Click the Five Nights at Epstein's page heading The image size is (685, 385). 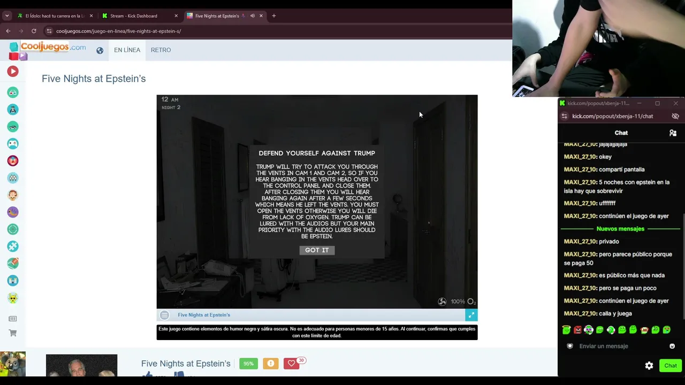(94, 79)
